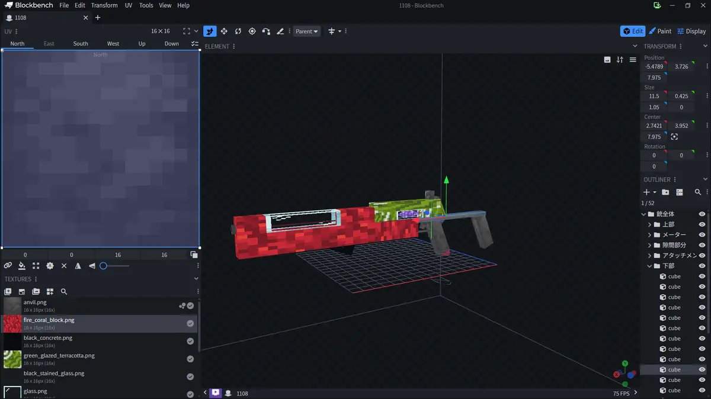Click the Center Pivot icon in Transform
Viewport: 711px width, 399px height.
tap(674, 137)
